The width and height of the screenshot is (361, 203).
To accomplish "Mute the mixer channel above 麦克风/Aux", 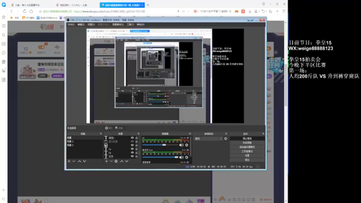I will [x=181, y=145].
